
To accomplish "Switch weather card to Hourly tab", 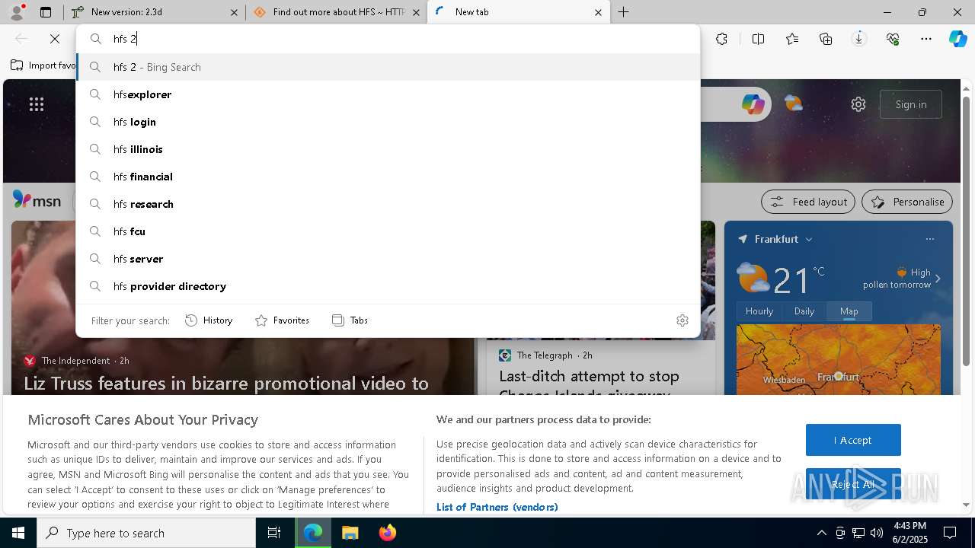I will 759,311.
